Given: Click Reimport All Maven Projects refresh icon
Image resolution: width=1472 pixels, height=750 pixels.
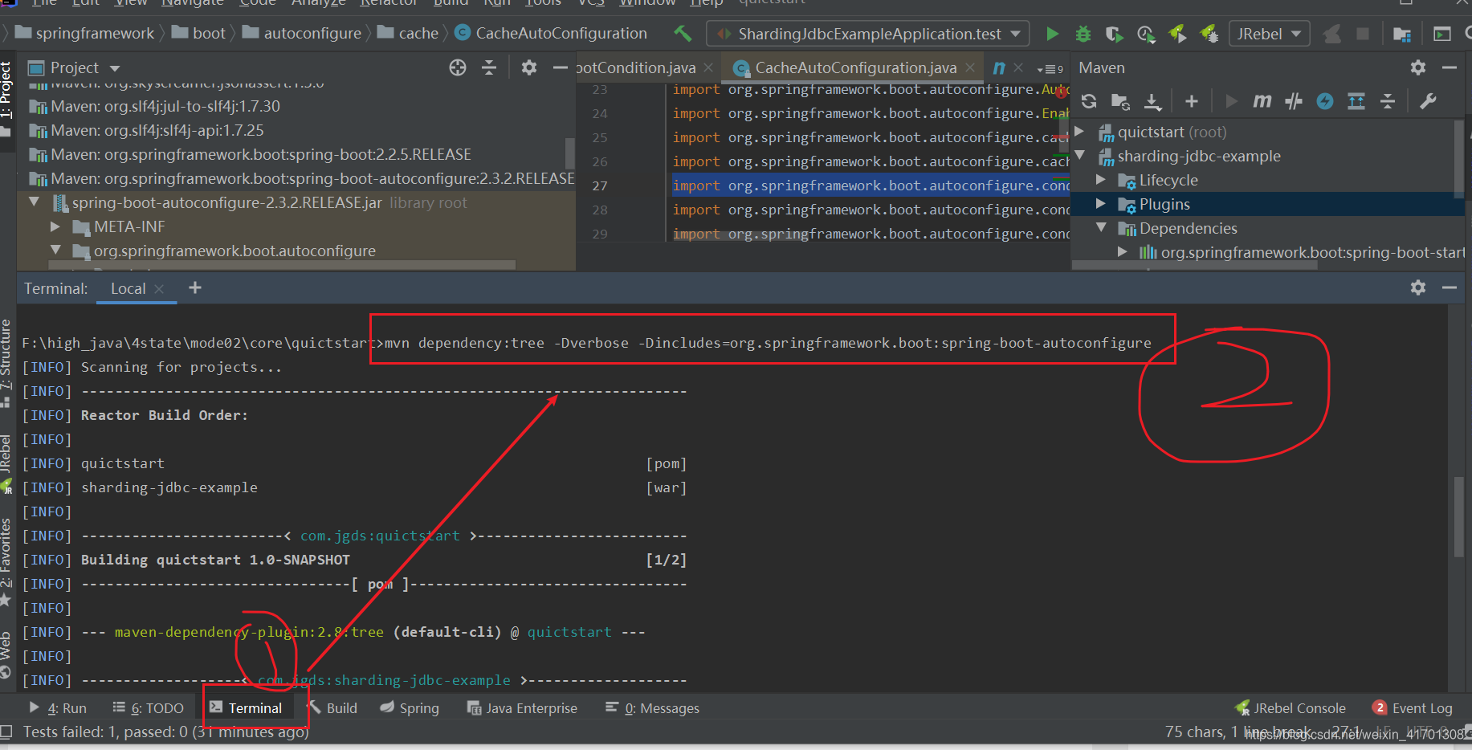Looking at the screenshot, I should (1089, 101).
